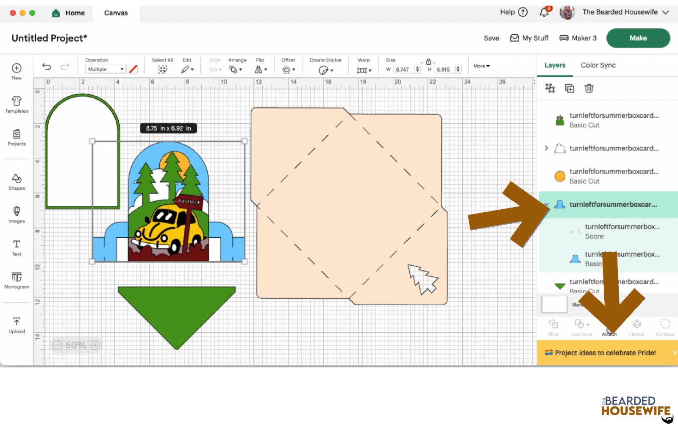This screenshot has width=678, height=431.
Task: Click the height field showing 6.915
Action: (444, 70)
